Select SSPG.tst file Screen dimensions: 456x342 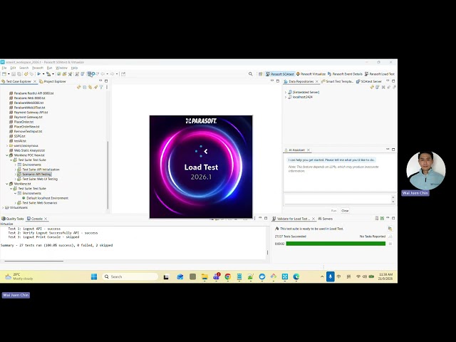[17, 136]
